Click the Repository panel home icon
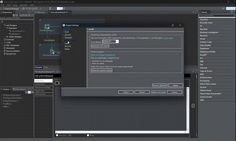Screen dimensions: 236x141 (2, 12)
